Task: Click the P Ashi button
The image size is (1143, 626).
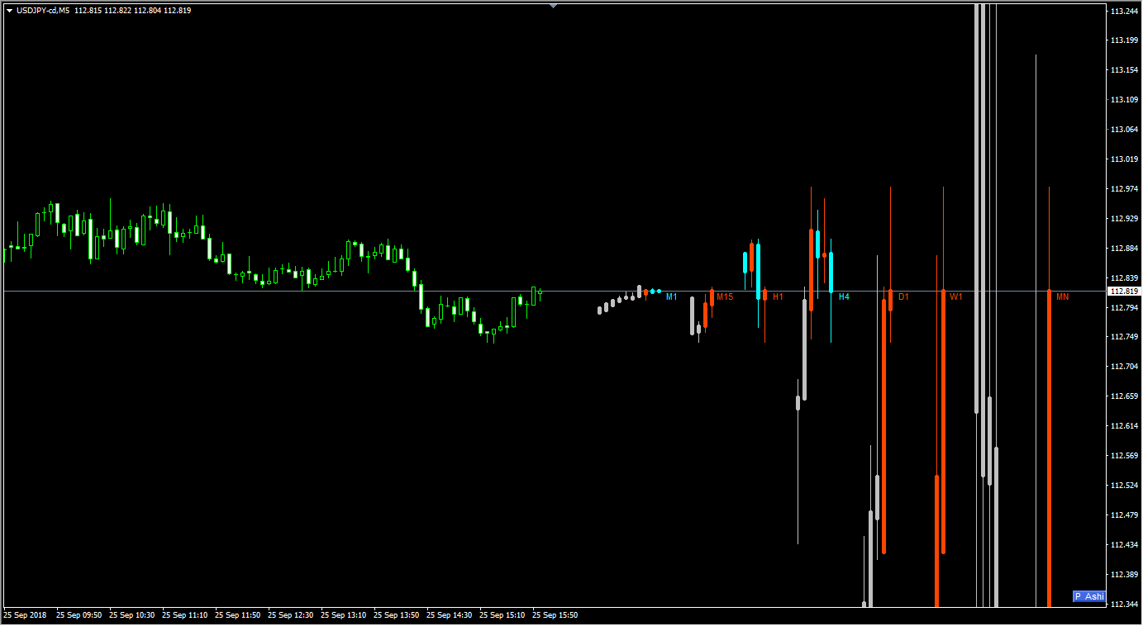Action: (1088, 596)
